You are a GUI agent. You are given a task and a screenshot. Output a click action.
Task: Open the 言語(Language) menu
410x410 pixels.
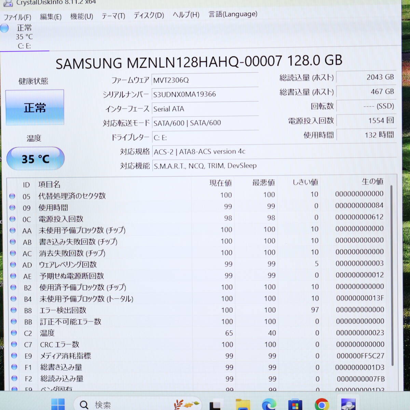[x=233, y=14]
